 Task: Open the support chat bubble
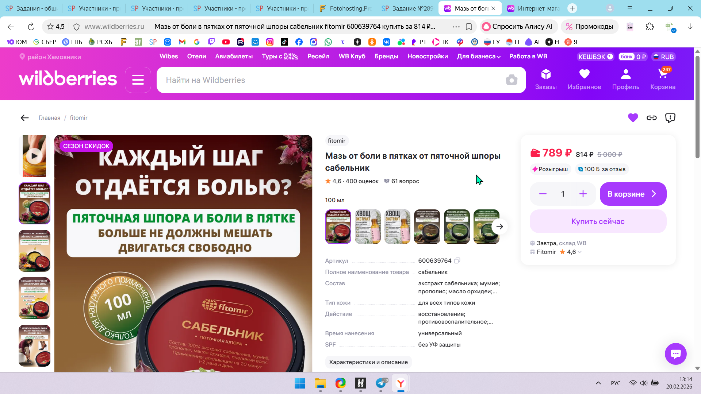[675, 354]
